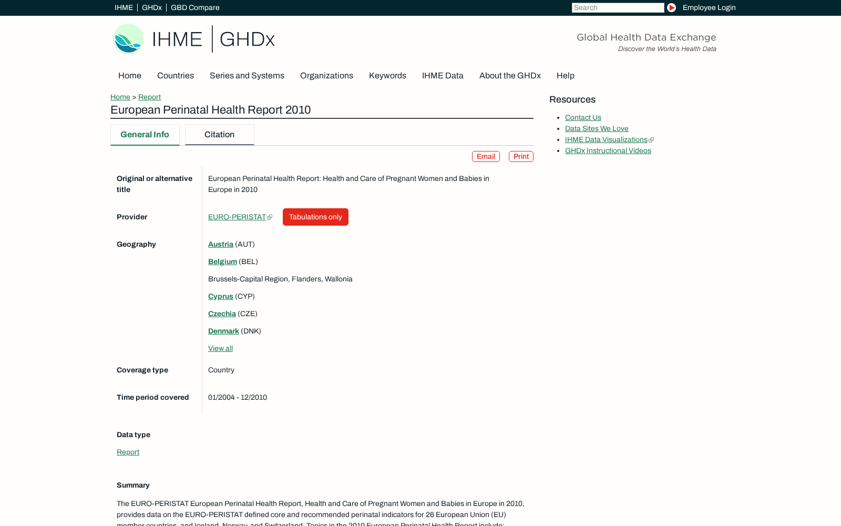Click Report breadcrumb link
This screenshot has width=841, height=526.
click(149, 97)
